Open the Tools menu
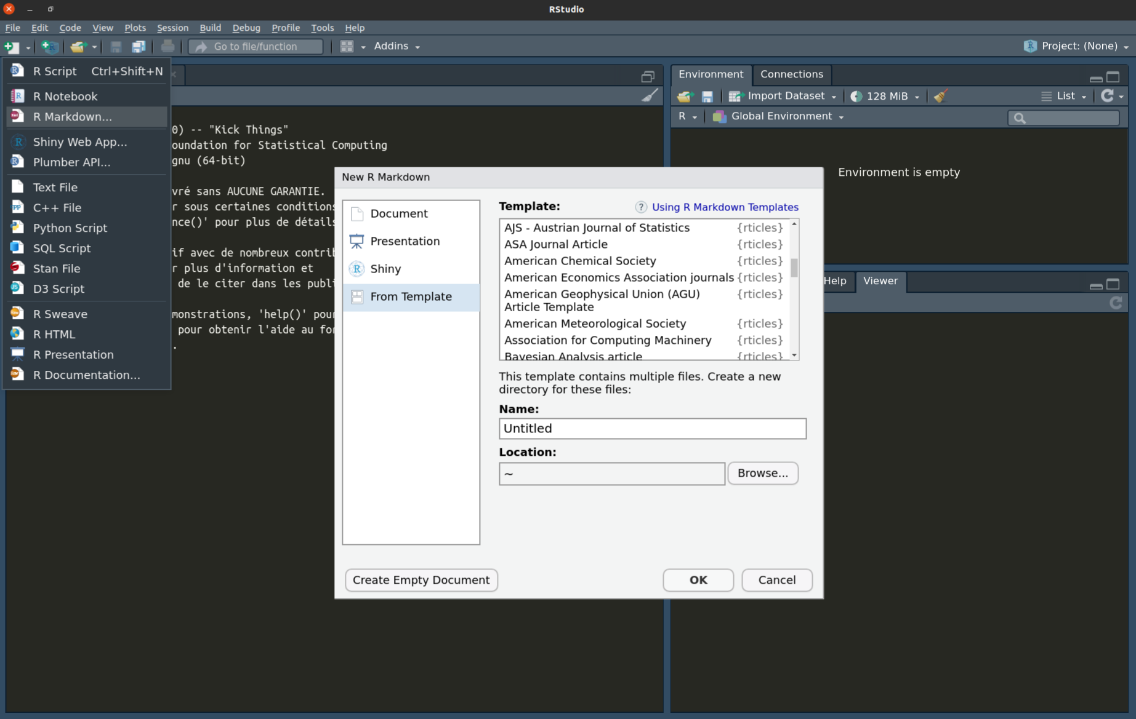The height and width of the screenshot is (719, 1136). [322, 28]
